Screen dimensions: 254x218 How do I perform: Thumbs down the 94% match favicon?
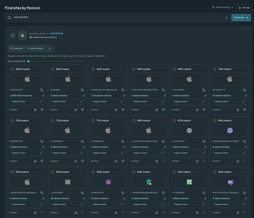[x=163, y=110]
